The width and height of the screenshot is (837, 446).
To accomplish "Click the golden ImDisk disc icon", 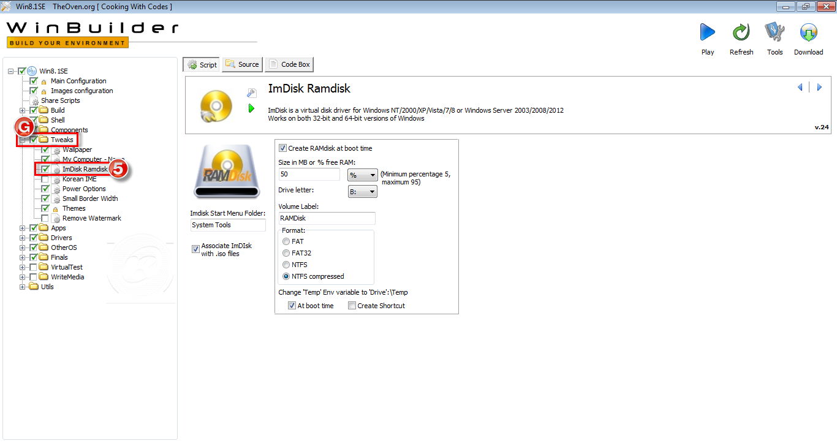I will (x=216, y=105).
